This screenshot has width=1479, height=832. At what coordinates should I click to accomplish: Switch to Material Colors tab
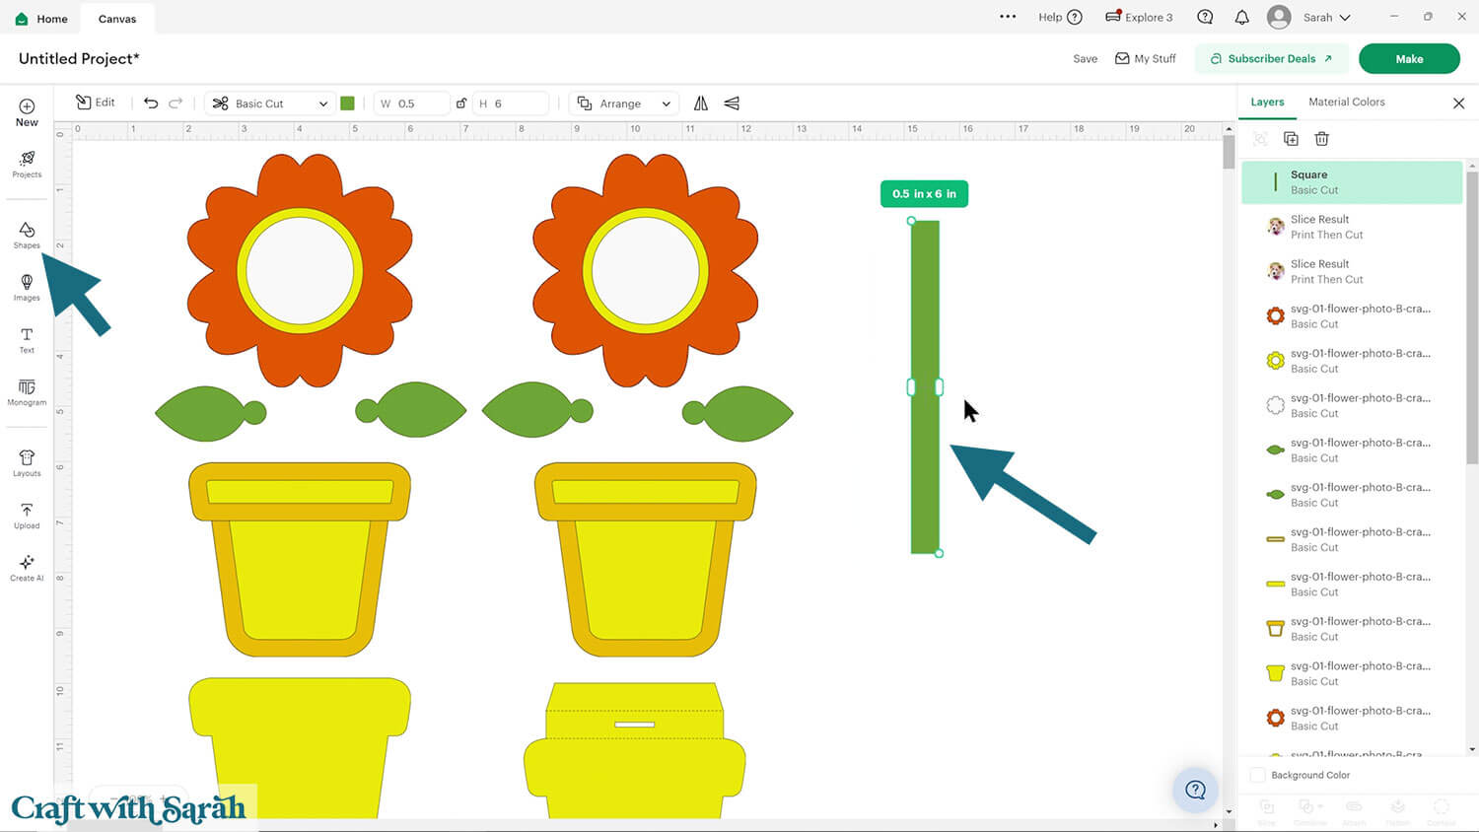pos(1346,103)
